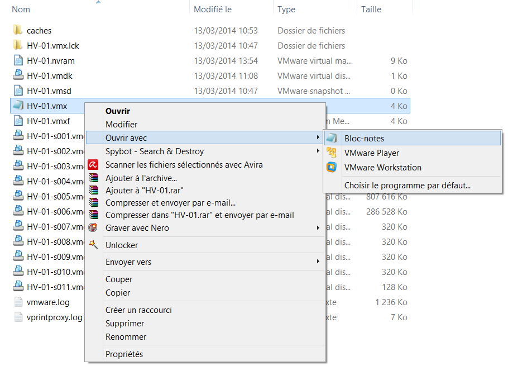
Task: Click the vmware.log file icon
Action: (x=18, y=302)
